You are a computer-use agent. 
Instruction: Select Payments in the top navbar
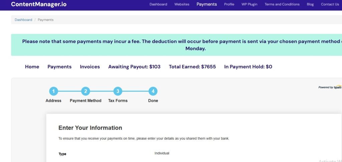point(207,4)
